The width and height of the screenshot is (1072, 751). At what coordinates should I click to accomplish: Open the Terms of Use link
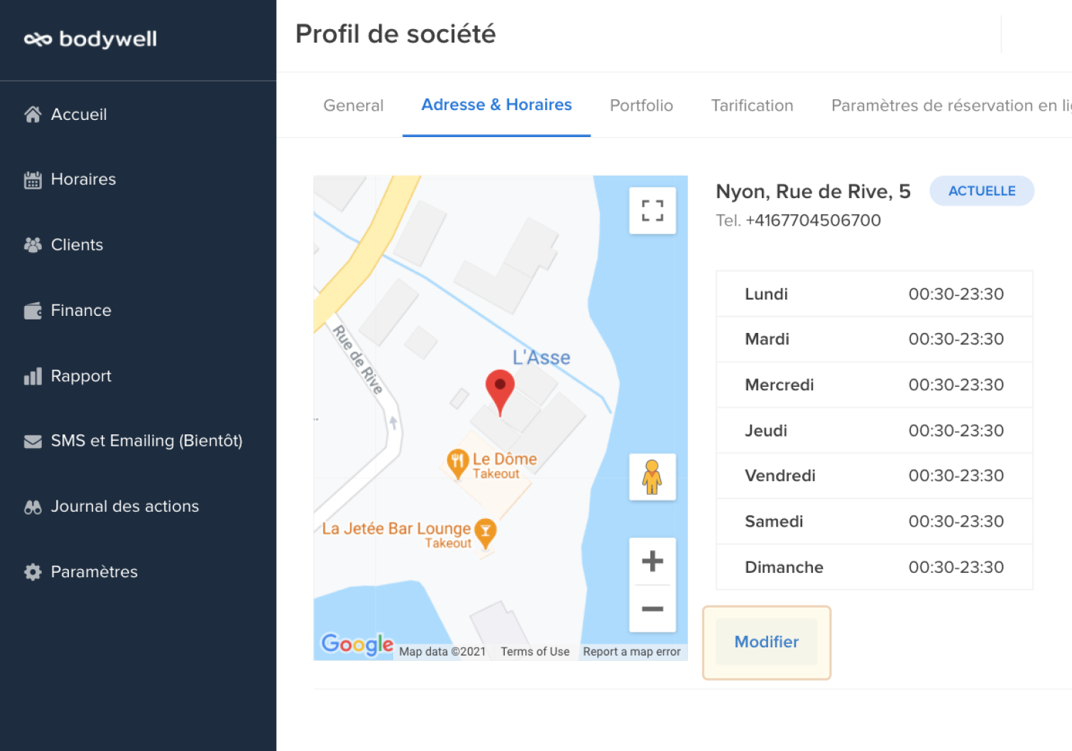535,652
